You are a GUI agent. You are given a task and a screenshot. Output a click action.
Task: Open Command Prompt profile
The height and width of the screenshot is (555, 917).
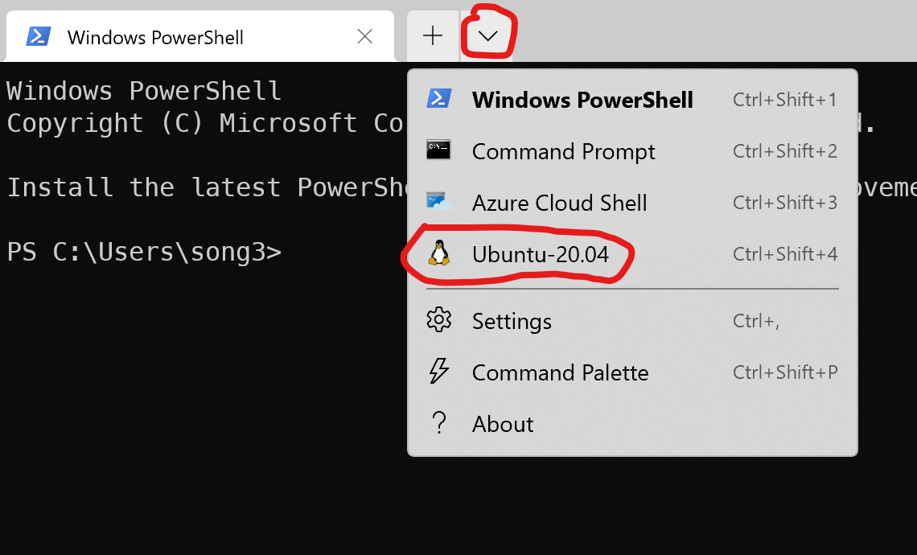click(563, 151)
